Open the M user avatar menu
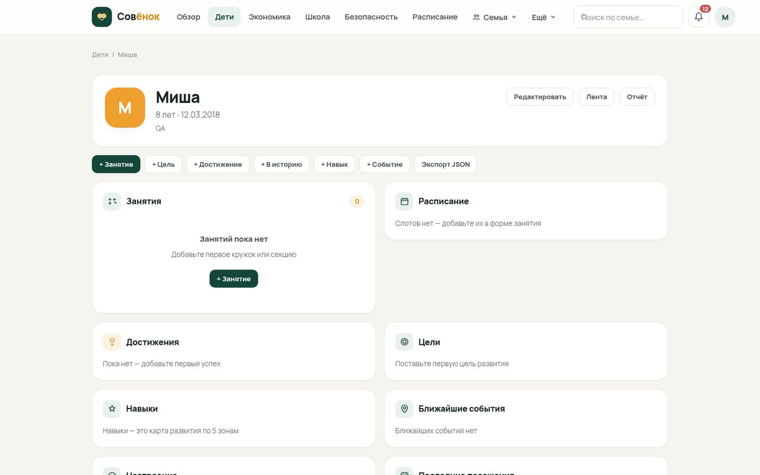760x475 pixels. (725, 17)
